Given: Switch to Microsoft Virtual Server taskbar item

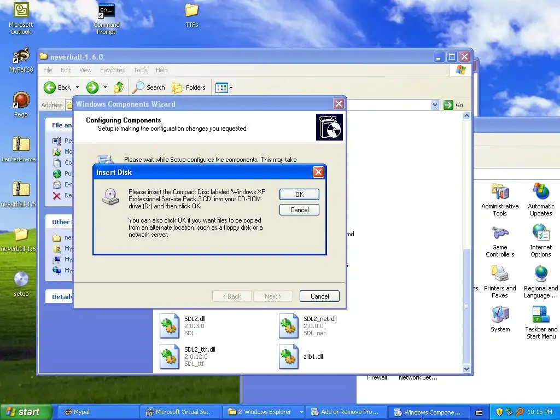Looking at the screenshot, I should [180, 412].
